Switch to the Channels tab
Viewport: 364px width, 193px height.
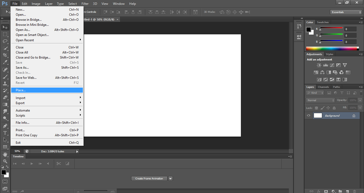(323, 87)
